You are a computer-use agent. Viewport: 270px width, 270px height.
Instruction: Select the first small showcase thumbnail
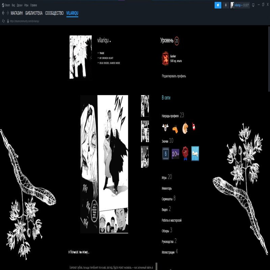click(x=145, y=106)
